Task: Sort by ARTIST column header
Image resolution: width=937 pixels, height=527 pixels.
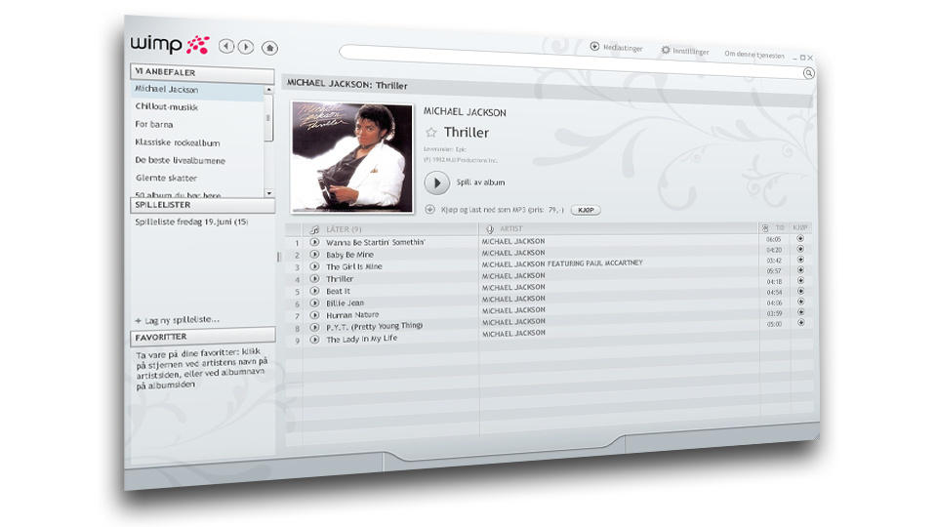Action: (x=510, y=228)
